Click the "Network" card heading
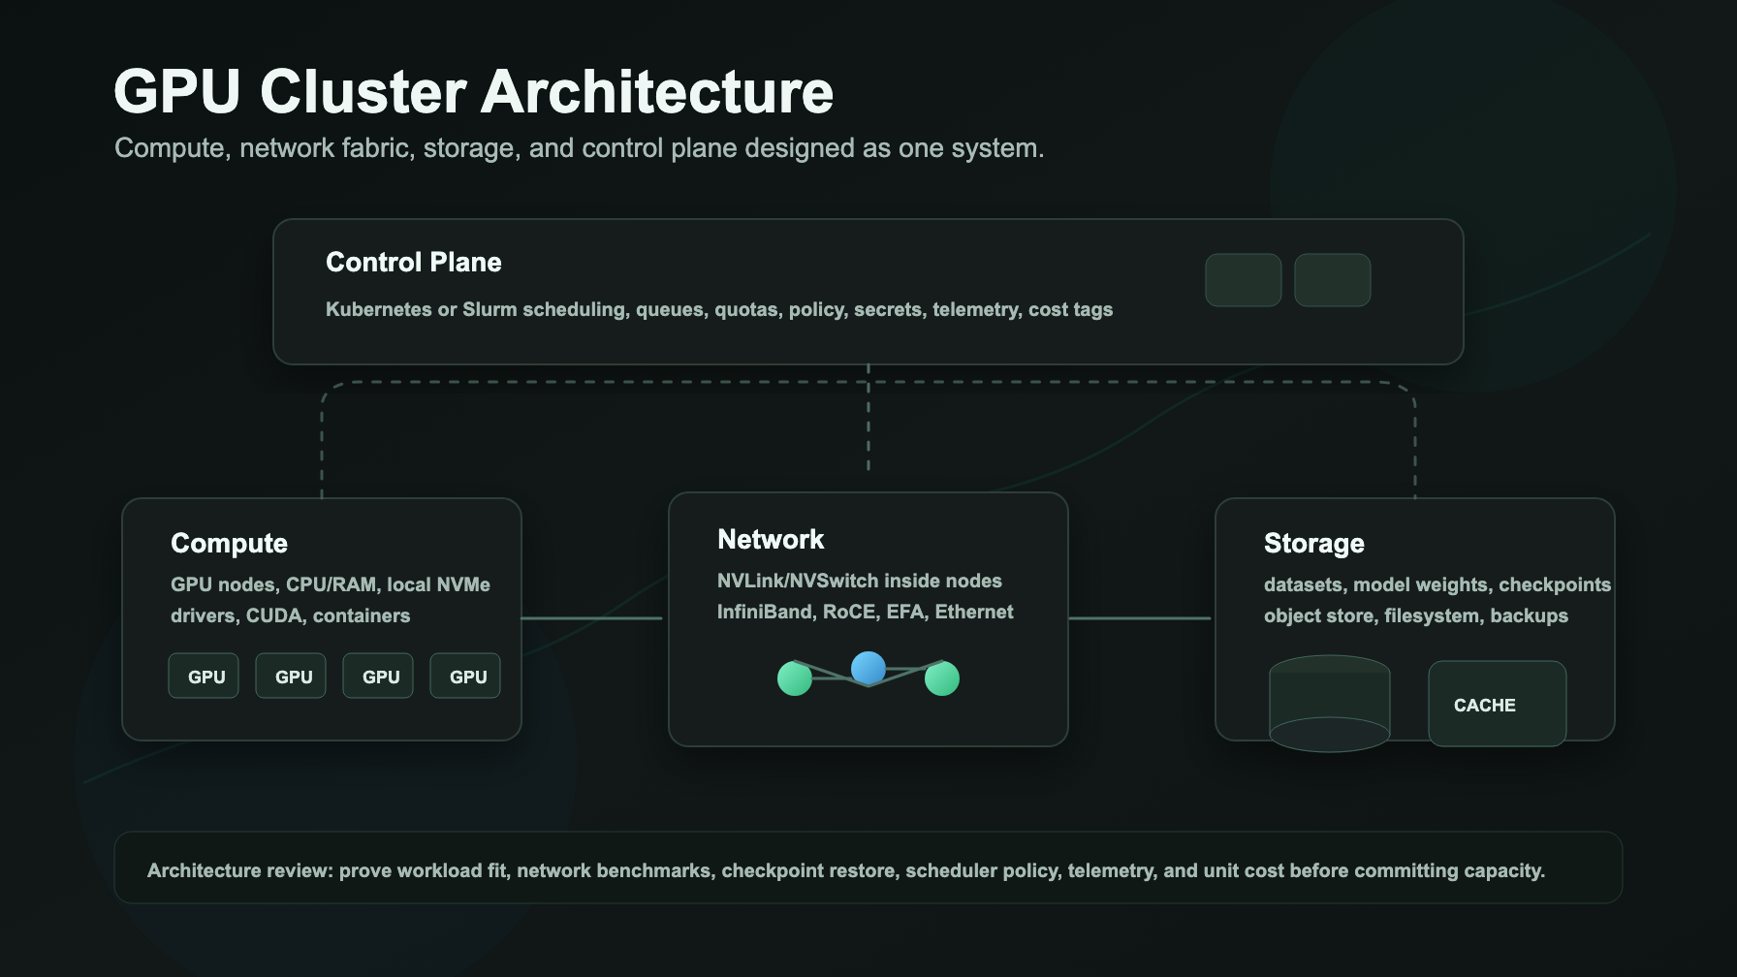 click(x=771, y=540)
